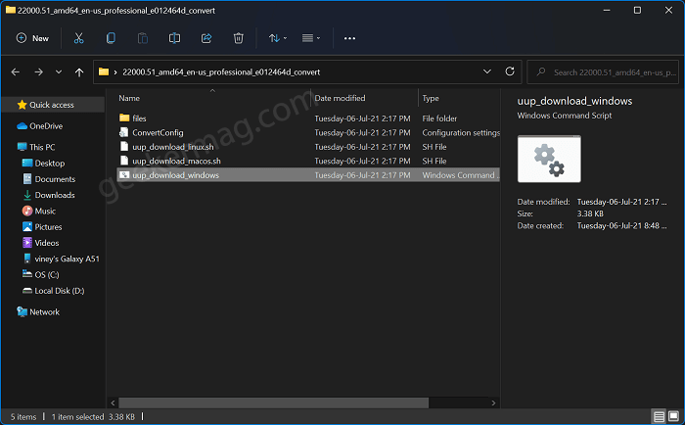Open Documents from navigation pane
This screenshot has width=685, height=425.
click(49, 179)
